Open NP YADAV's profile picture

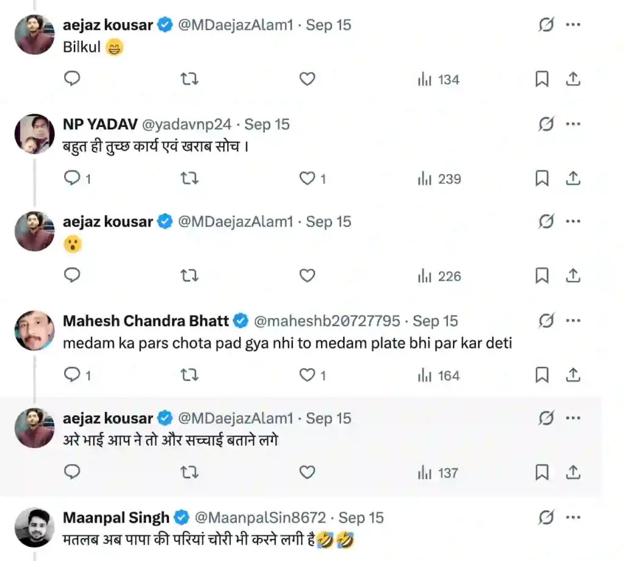click(35, 133)
